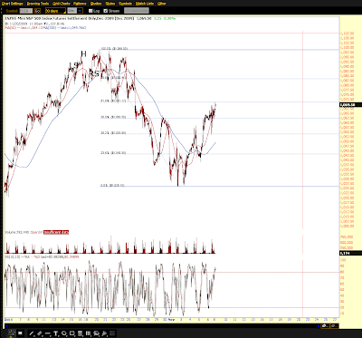The image size is (362, 338).
Task: Open the Styles menu
Action: pyautogui.click(x=110, y=4)
